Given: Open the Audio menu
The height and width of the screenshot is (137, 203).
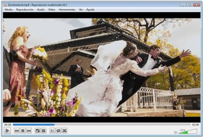Looking at the screenshot, I should [41, 10].
